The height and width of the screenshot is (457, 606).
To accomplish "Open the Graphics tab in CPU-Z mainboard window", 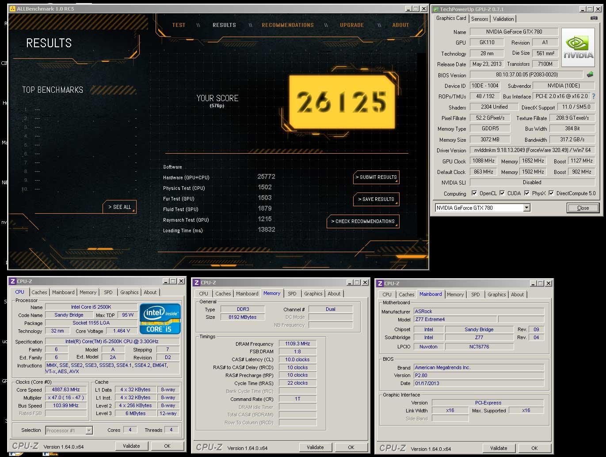I will (497, 295).
